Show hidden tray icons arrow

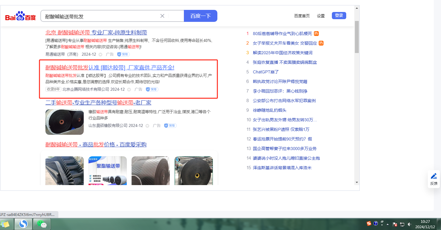click(388, 224)
